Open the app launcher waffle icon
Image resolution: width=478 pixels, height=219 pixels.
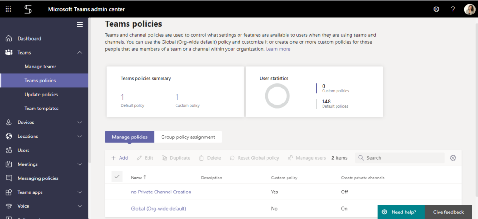click(x=8, y=9)
